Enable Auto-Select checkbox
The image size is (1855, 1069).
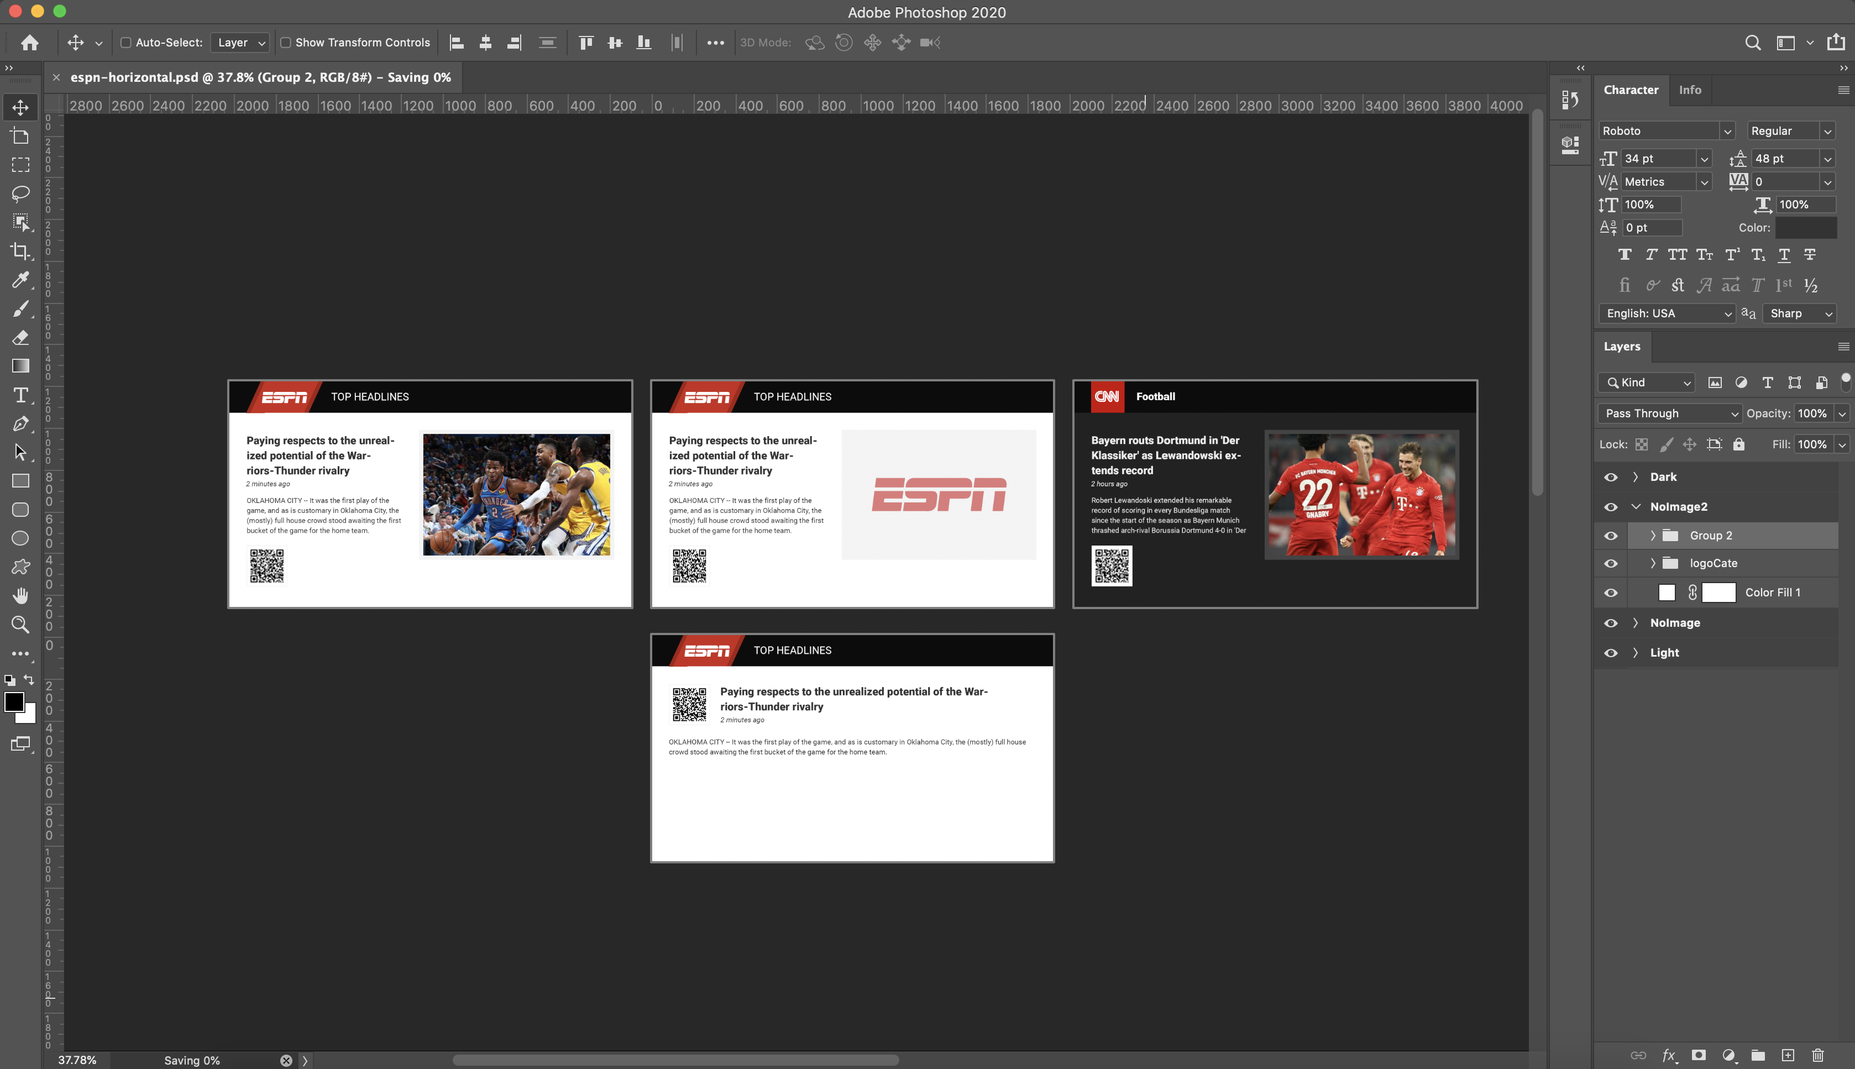tap(124, 42)
